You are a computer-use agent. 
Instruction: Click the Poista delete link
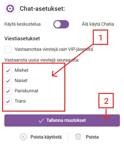click(92, 137)
